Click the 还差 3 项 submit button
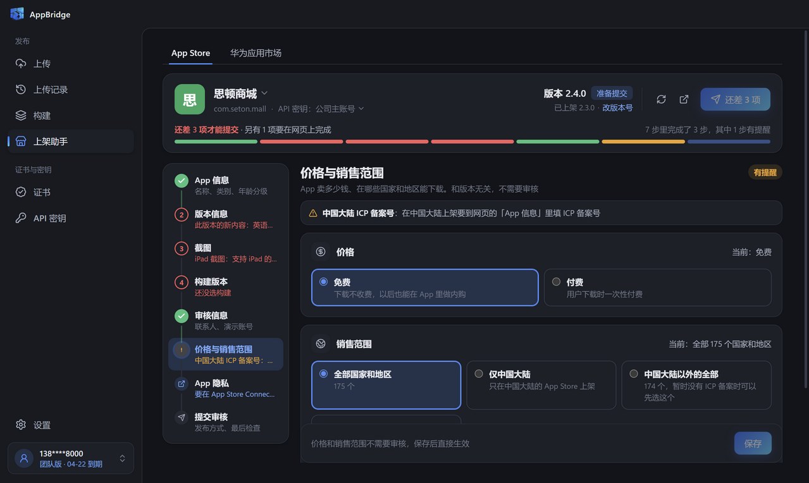 (735, 99)
